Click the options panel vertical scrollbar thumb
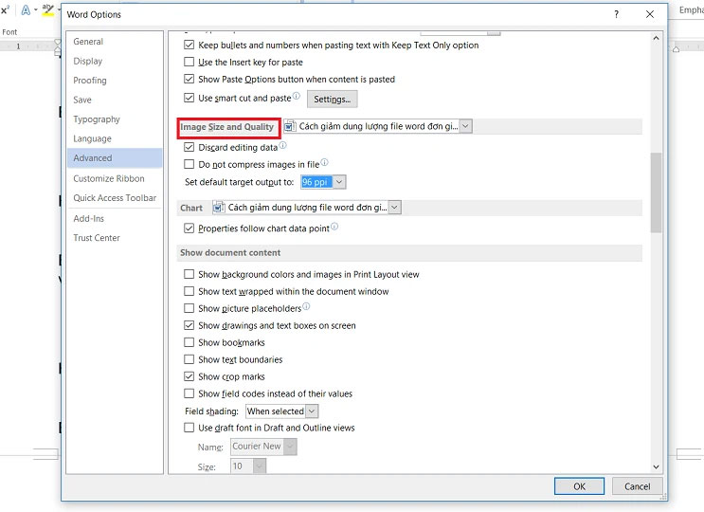 tap(656, 192)
